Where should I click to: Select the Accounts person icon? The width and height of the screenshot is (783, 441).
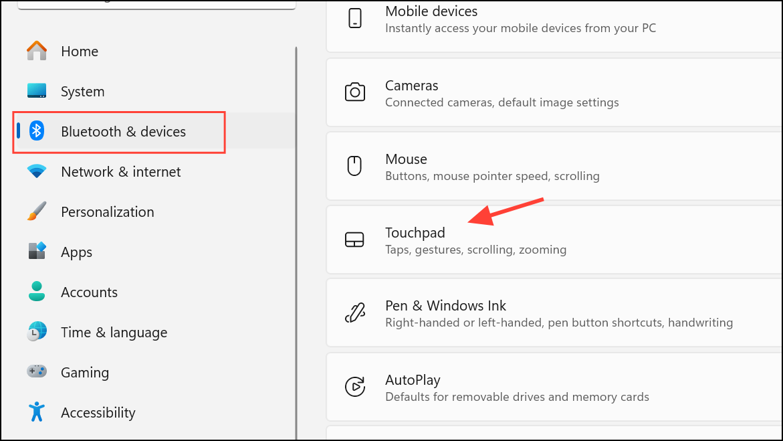coord(37,292)
